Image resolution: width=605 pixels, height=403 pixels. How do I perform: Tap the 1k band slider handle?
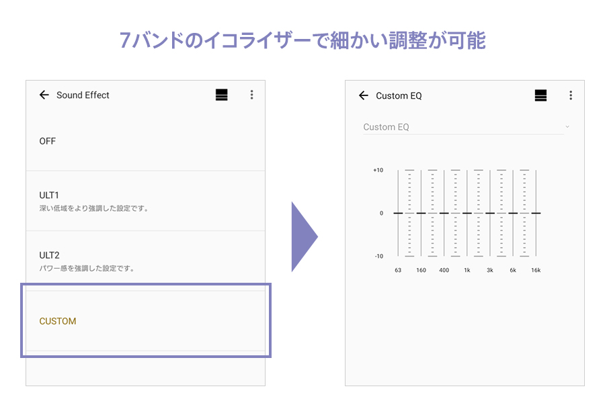click(467, 213)
